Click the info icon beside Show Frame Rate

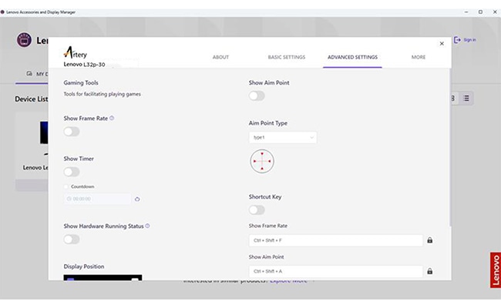(112, 118)
